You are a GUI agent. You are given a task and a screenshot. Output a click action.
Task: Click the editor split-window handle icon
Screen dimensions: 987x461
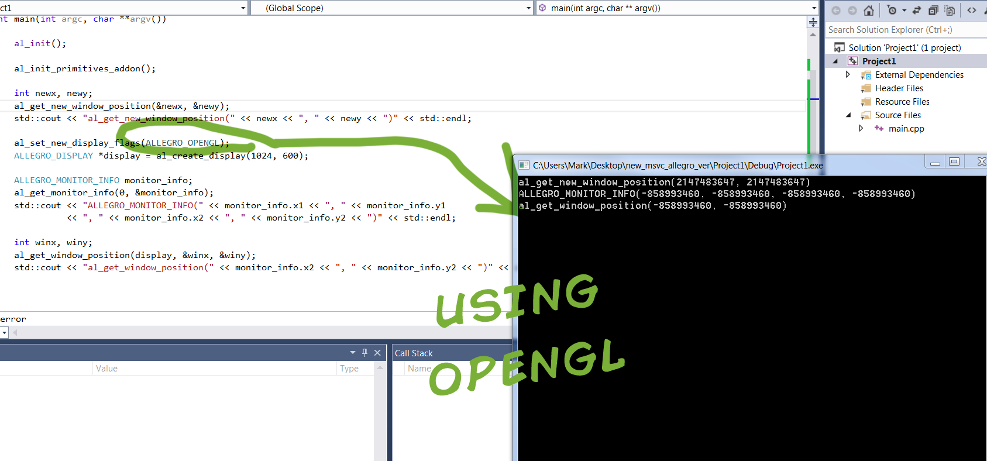813,22
